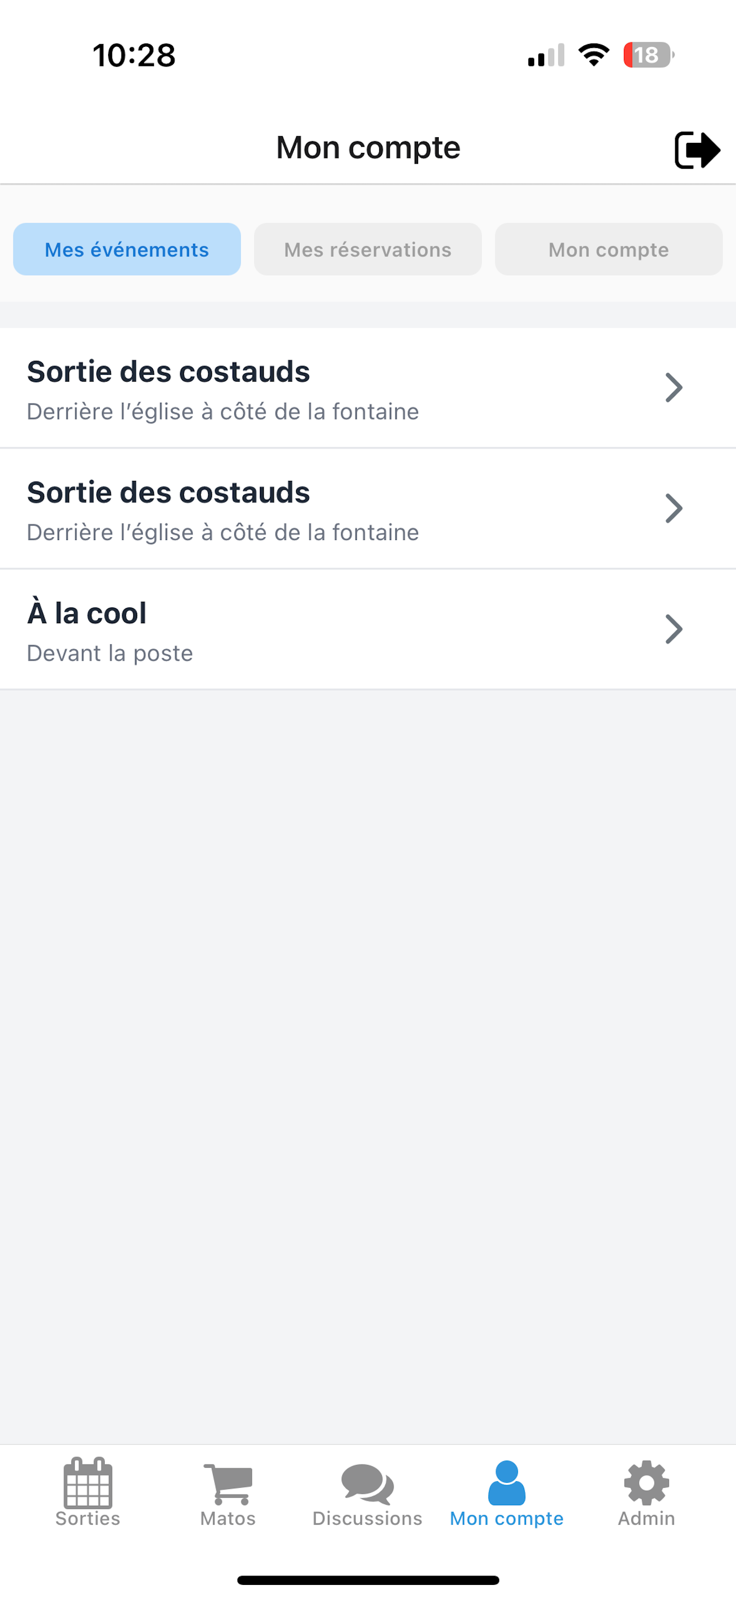Tap Devant la poste location text

point(110,653)
